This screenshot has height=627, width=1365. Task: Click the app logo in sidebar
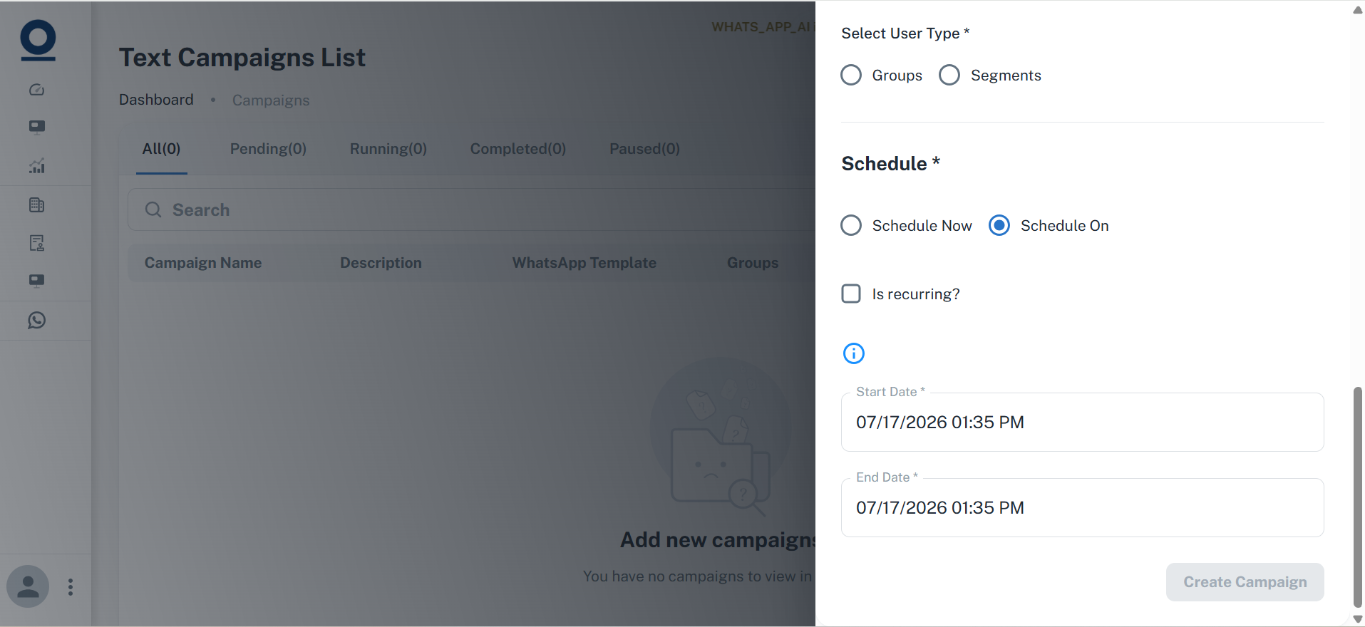click(38, 40)
